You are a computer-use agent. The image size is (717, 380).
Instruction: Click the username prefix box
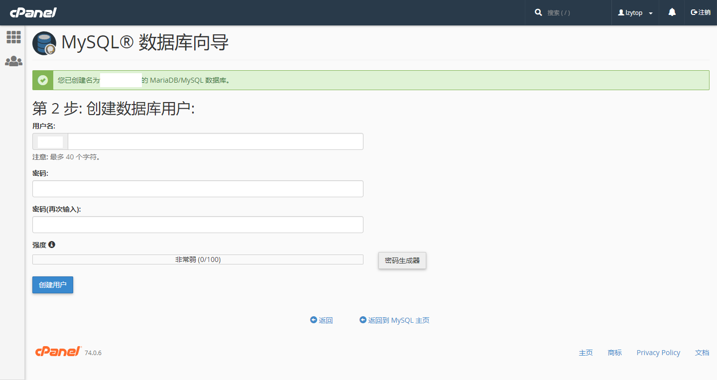click(50, 141)
